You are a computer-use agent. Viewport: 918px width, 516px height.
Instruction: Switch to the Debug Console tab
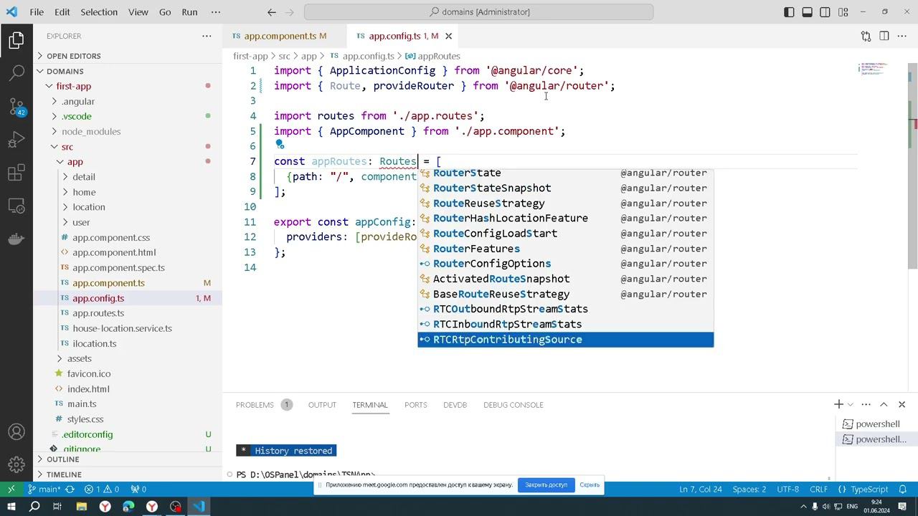click(x=513, y=405)
